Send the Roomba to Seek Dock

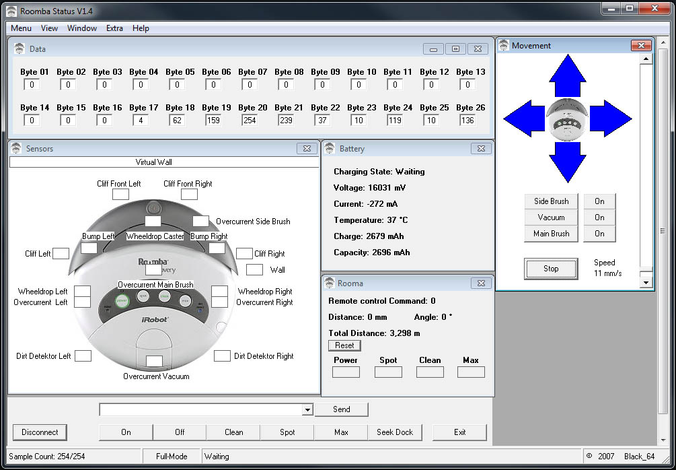pyautogui.click(x=395, y=432)
